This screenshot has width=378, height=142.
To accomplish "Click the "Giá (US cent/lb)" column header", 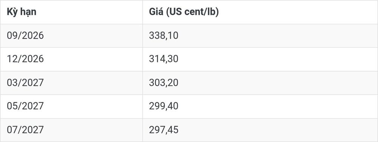I will tap(260, 12).
